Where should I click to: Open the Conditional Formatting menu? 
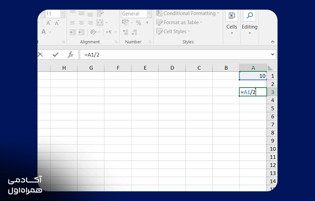188,13
